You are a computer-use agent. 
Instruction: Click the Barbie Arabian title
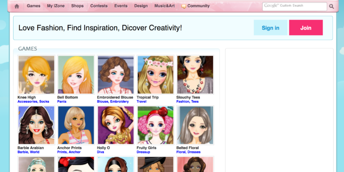coord(30,148)
